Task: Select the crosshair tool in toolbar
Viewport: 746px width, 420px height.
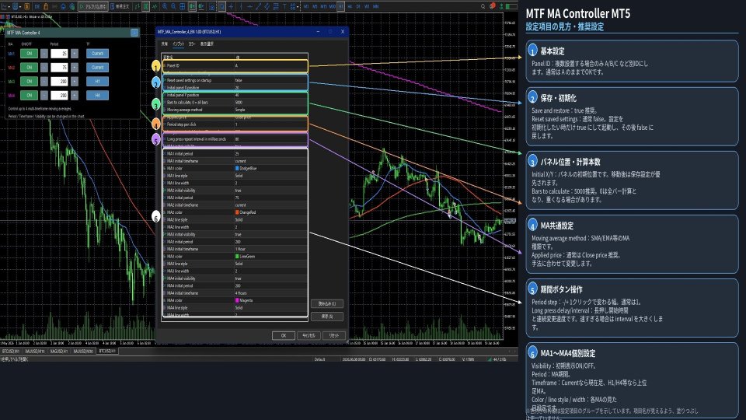Action: pos(231,7)
